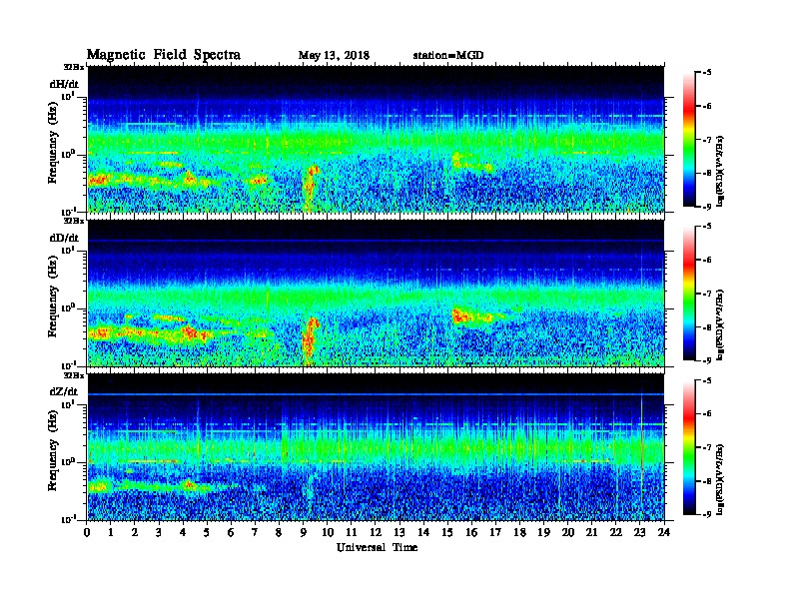Click the hour 23 tick label on the time axis
Screen dimensions: 791x611
640,532
